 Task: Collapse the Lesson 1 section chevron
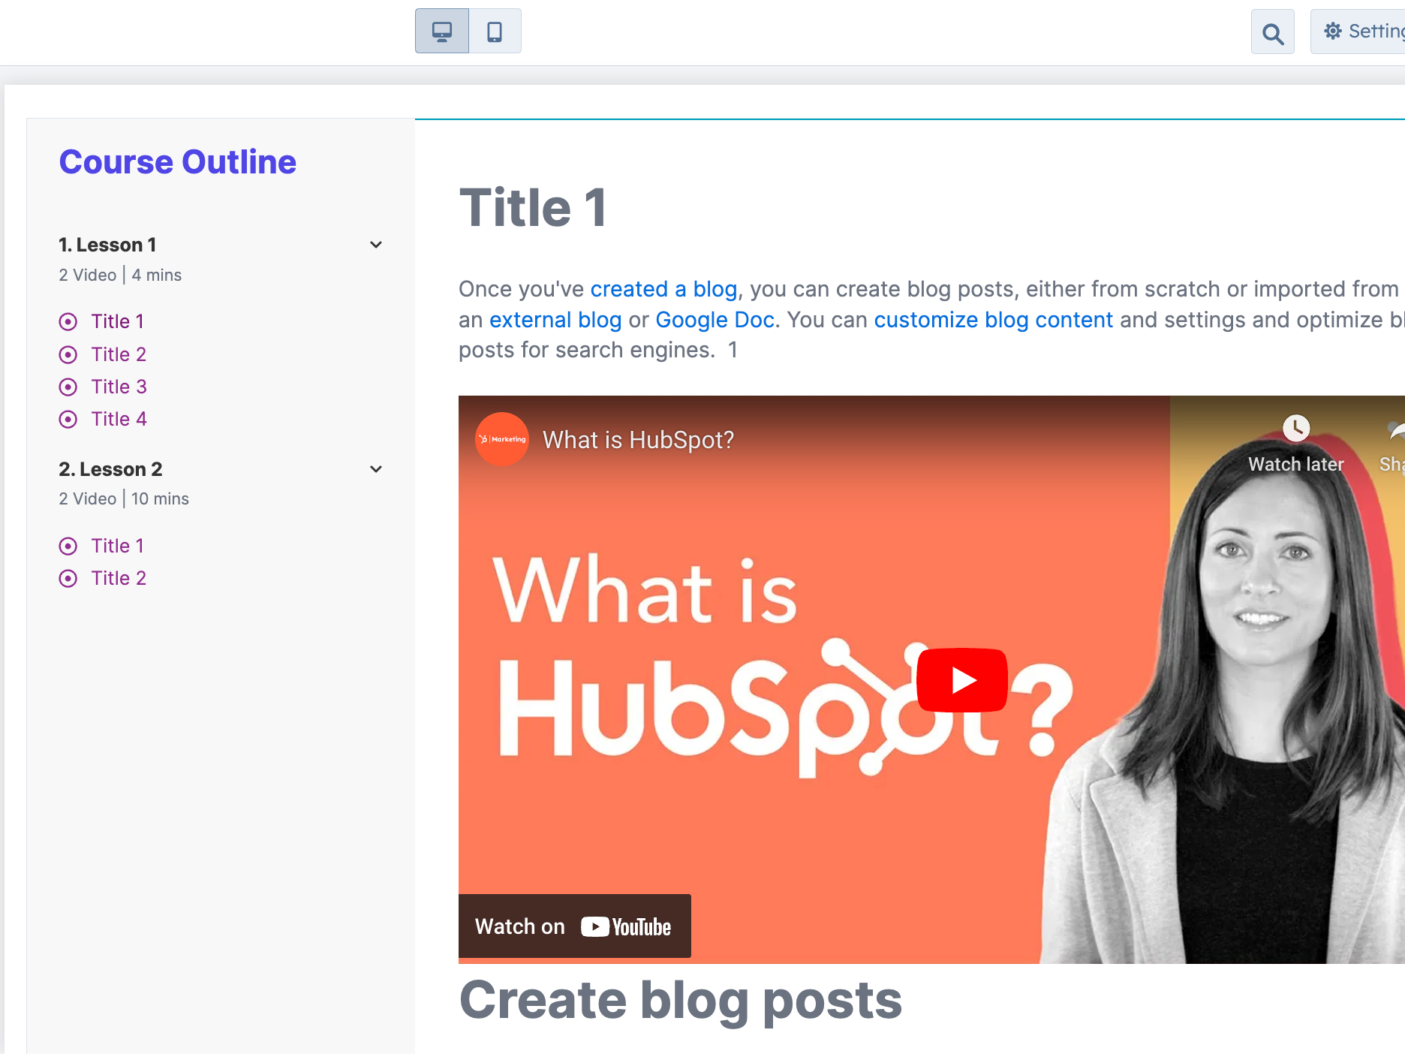(x=376, y=245)
